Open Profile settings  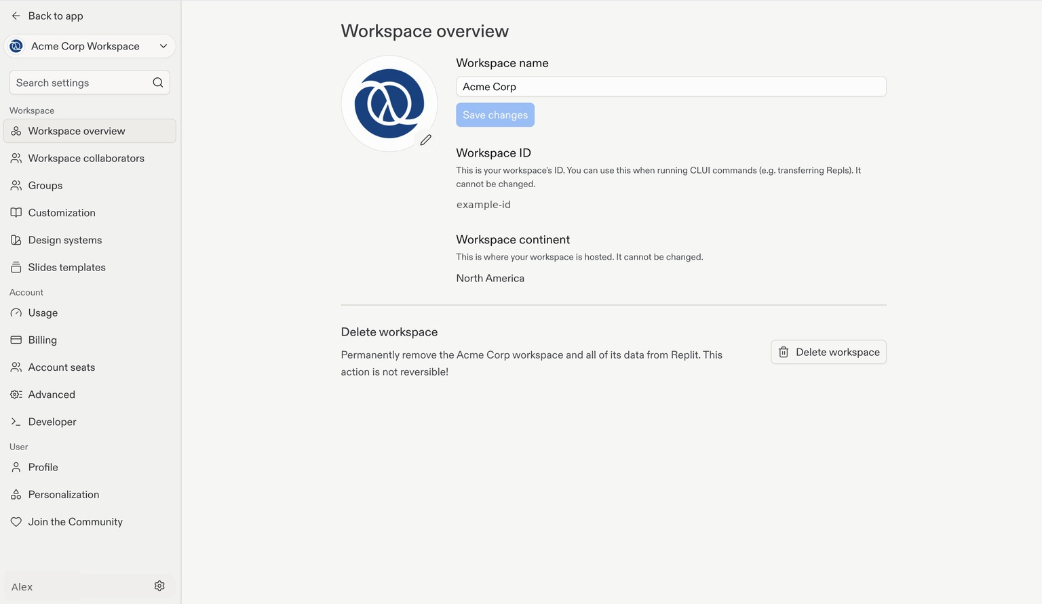90,467
